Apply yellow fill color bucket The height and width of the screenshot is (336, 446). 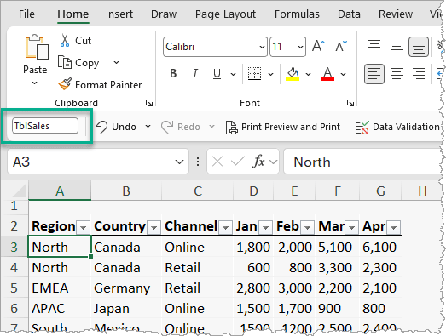click(293, 74)
